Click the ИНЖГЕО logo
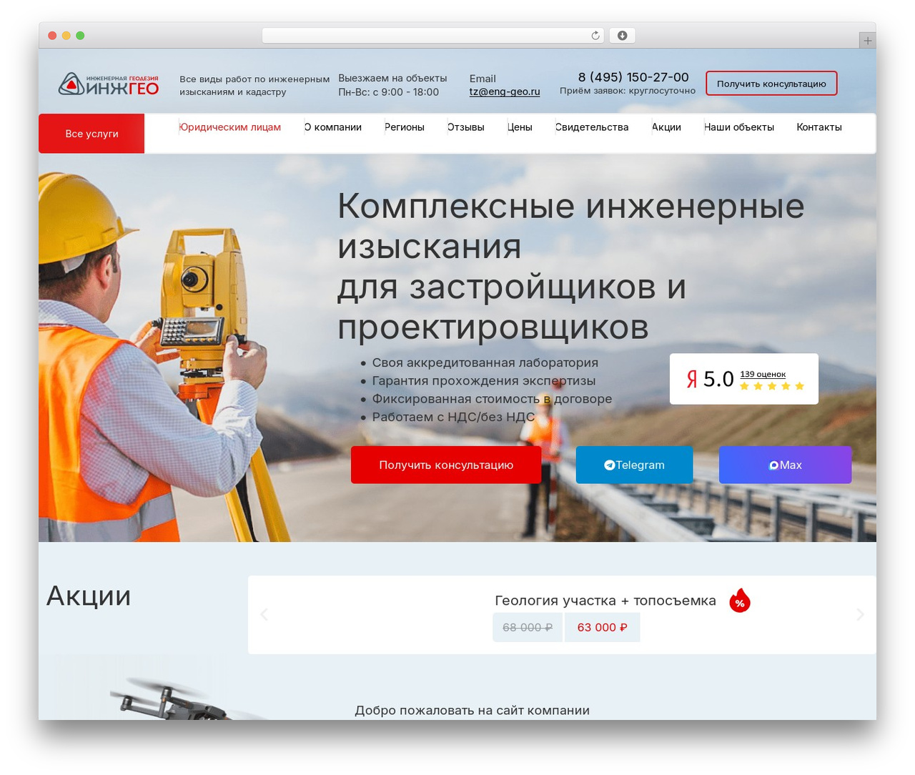 109,84
